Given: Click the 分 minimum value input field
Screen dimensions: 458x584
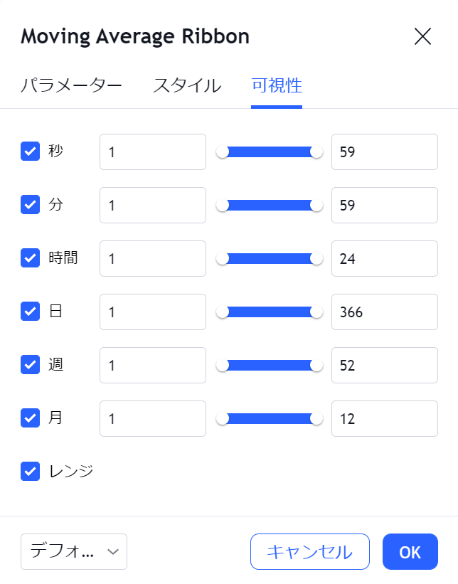Looking at the screenshot, I should pyautogui.click(x=153, y=205).
